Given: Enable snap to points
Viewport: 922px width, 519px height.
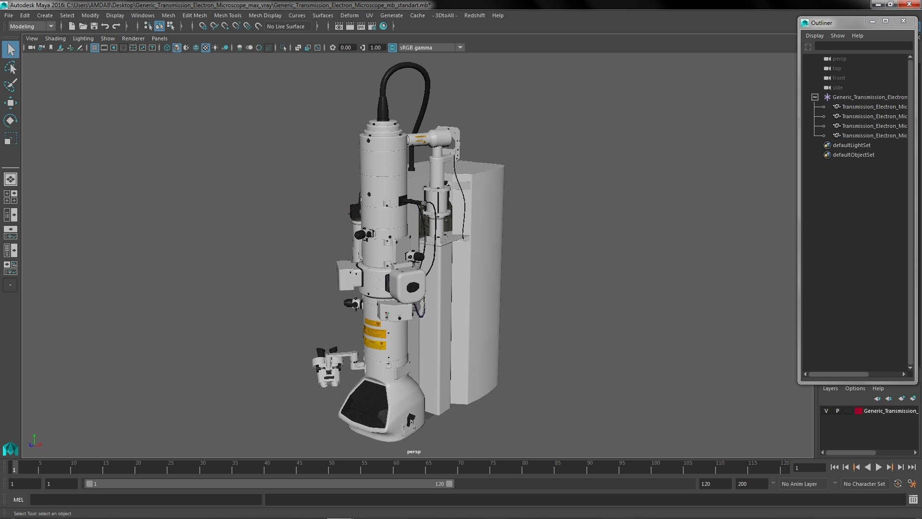Looking at the screenshot, I should point(225,26).
